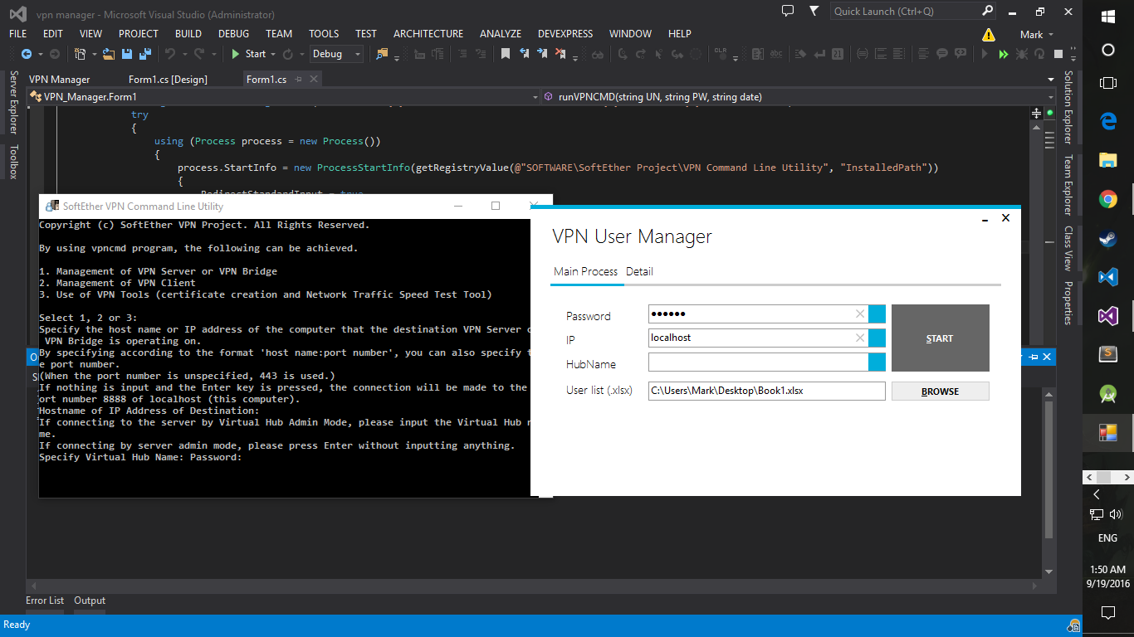Open Steam from the taskbar

(x=1107, y=239)
